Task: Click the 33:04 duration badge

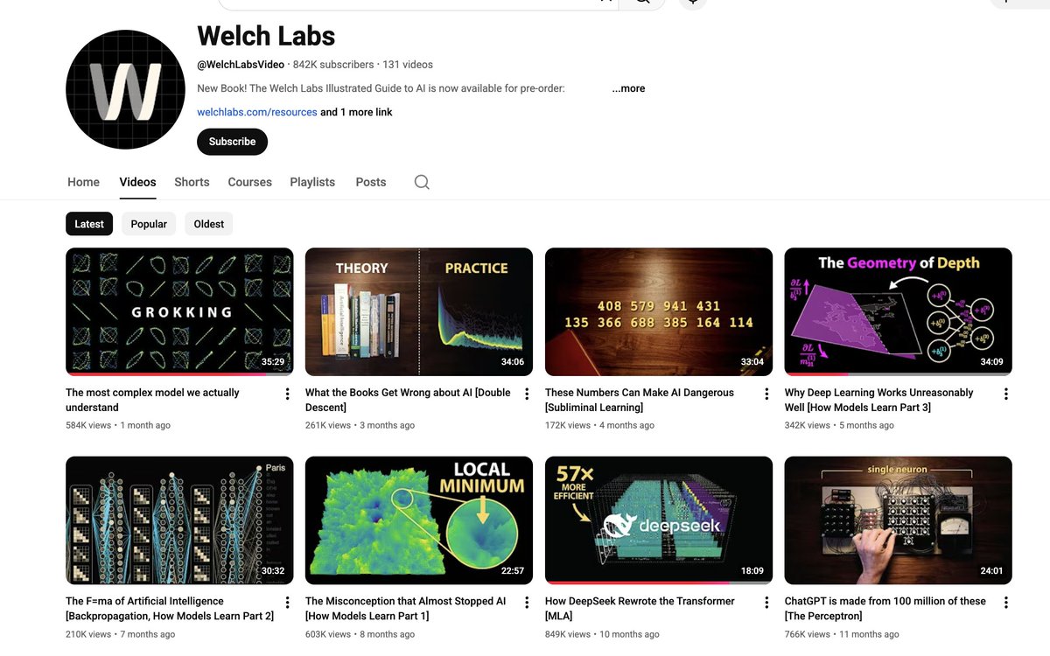Action: coord(752,362)
